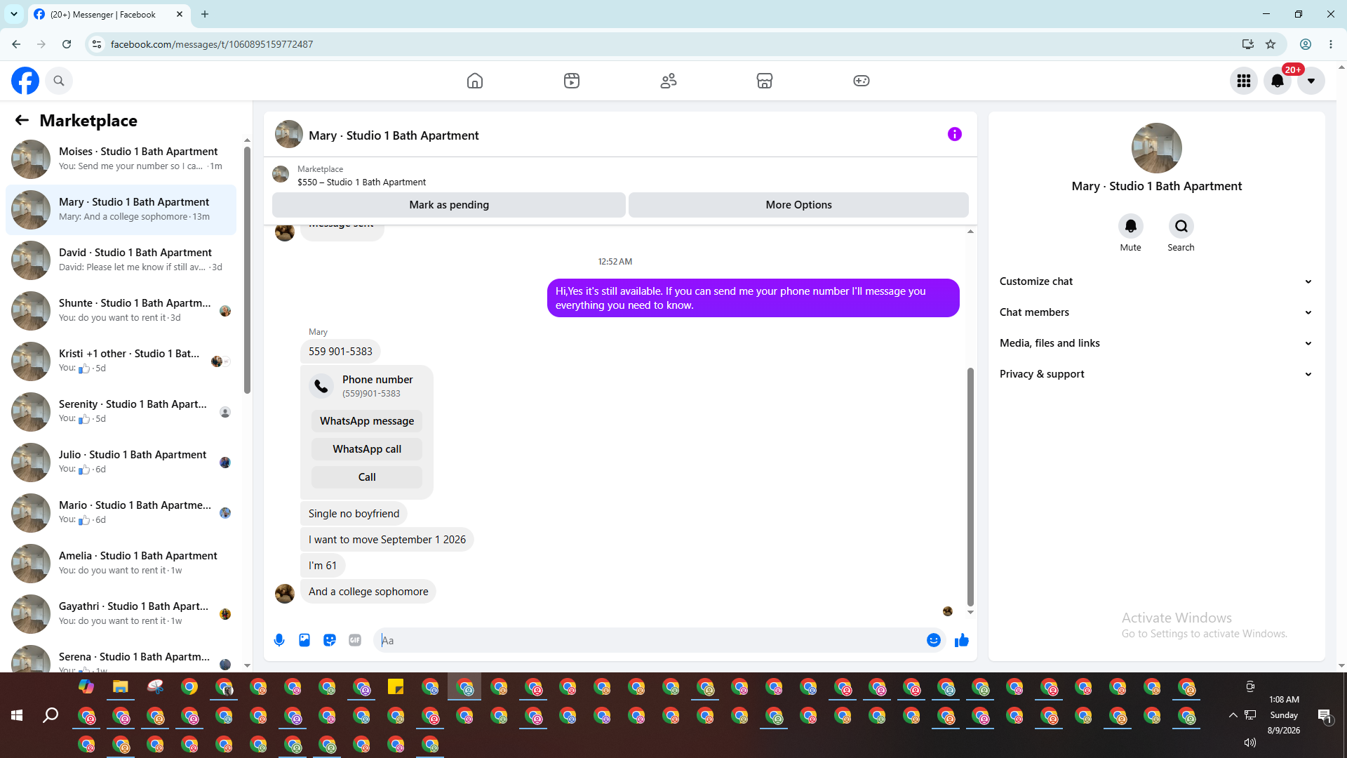
Task: Click More Options button
Action: [x=798, y=205]
